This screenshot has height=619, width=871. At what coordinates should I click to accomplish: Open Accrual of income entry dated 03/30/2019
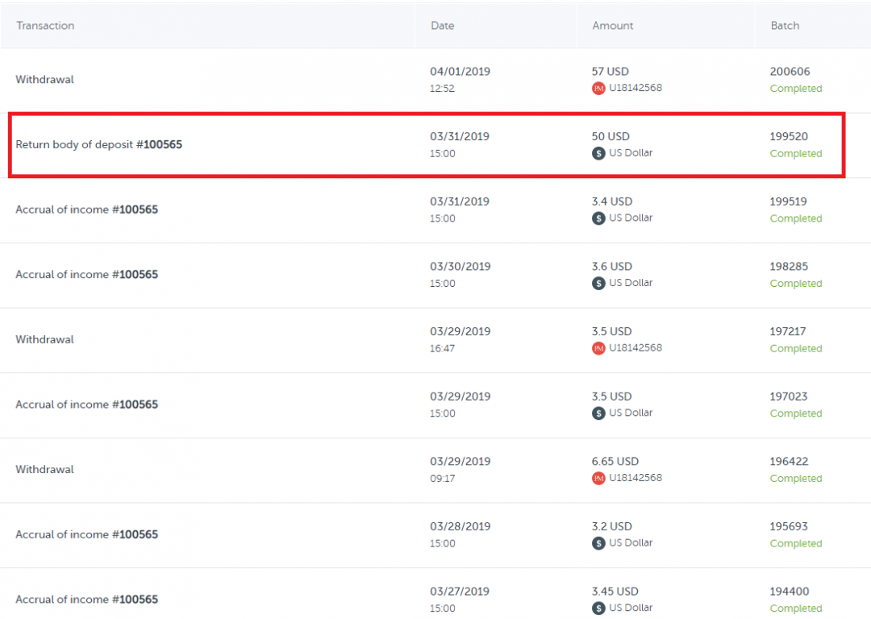coord(86,275)
